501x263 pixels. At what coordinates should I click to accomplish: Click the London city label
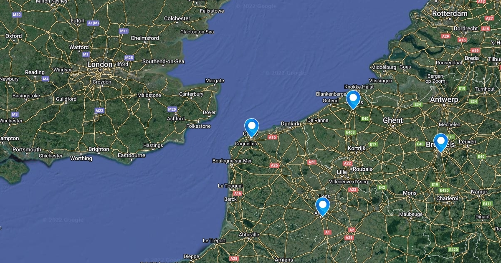pyautogui.click(x=100, y=64)
